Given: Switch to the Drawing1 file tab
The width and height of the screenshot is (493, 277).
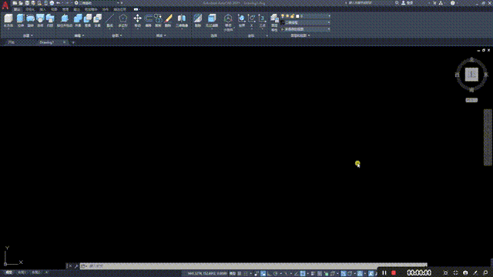Looking at the screenshot, I should point(47,42).
